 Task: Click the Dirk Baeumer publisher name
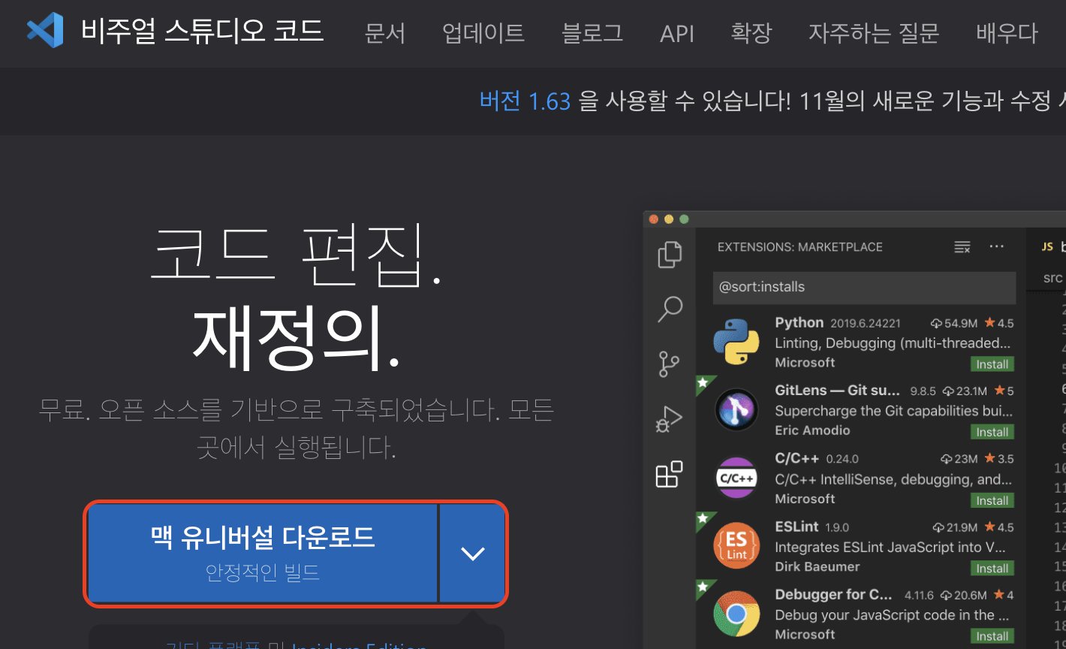pos(818,566)
